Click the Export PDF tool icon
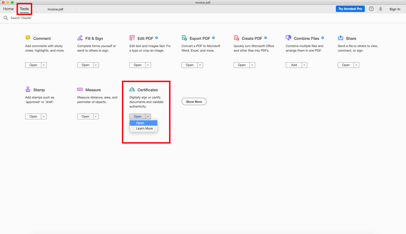406x234 pixels. tap(184, 38)
